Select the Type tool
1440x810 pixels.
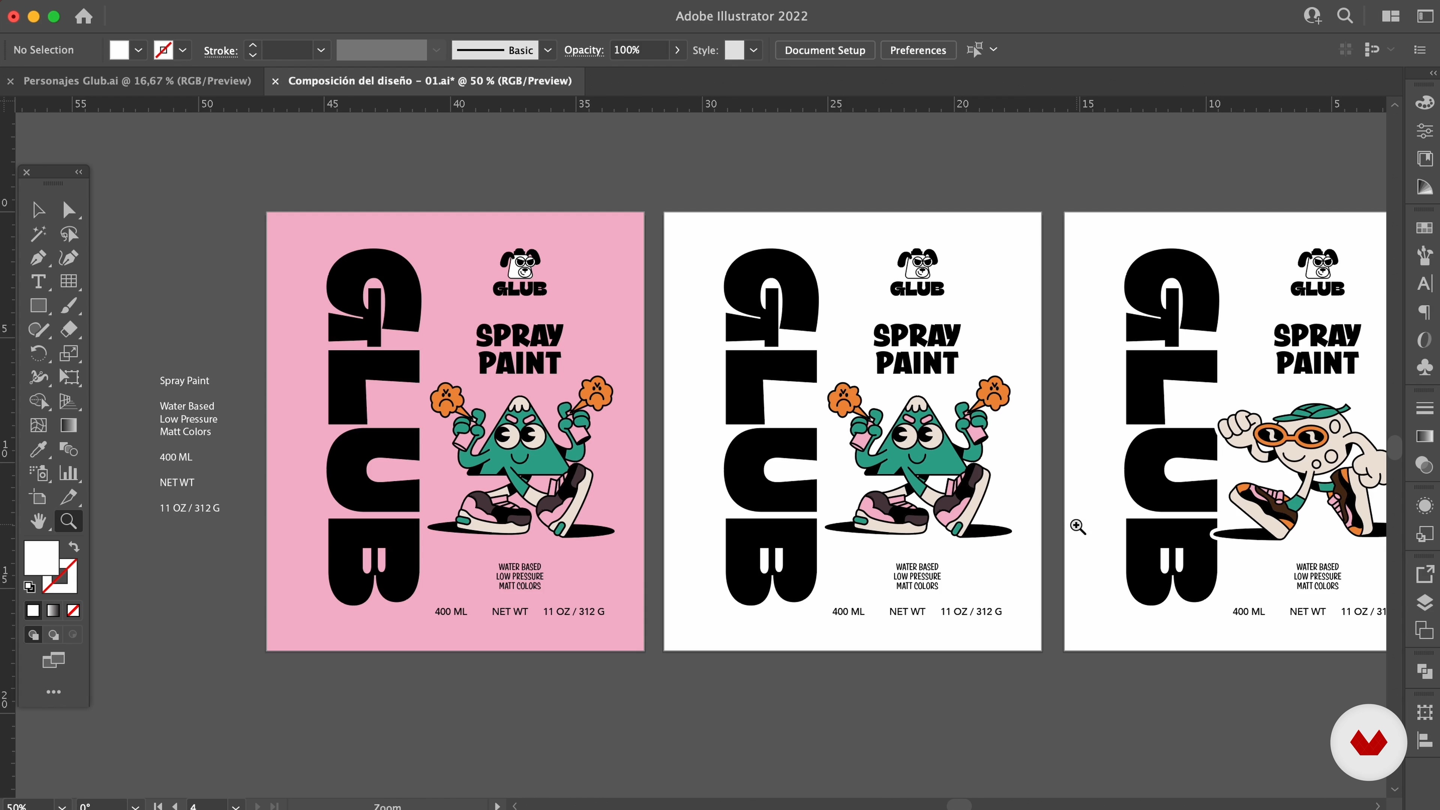click(38, 282)
